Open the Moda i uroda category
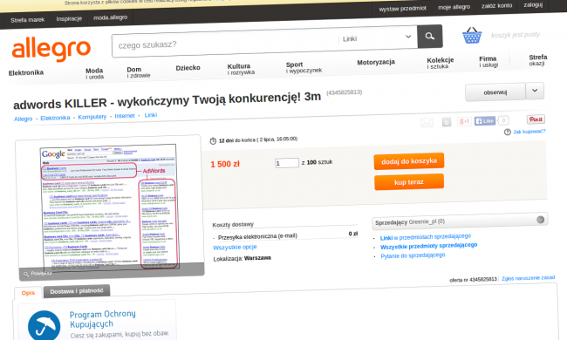Screen dimensions: 567x340 point(94,73)
